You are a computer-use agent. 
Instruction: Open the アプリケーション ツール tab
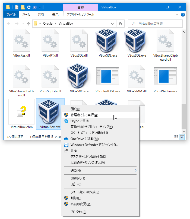[81, 15]
